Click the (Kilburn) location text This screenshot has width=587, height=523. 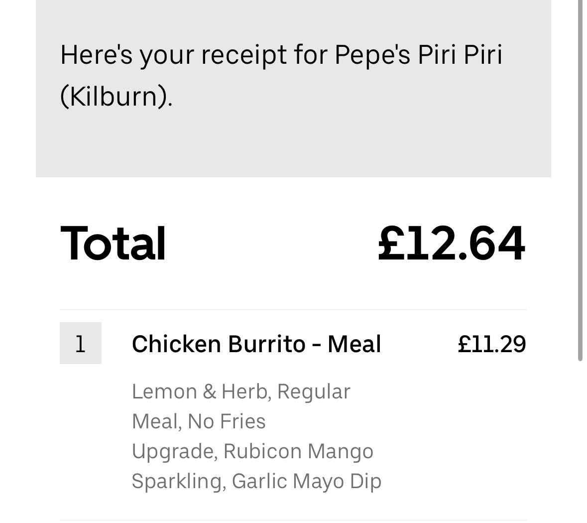(116, 96)
